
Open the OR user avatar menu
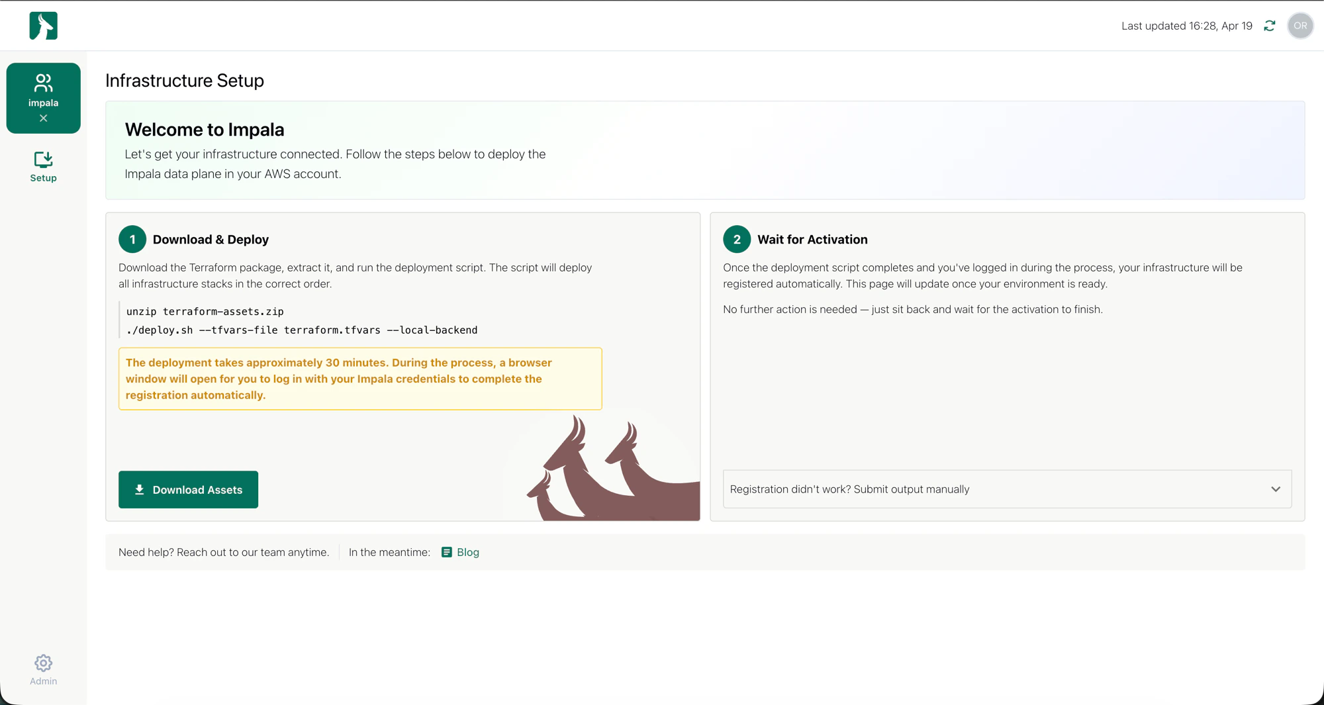click(x=1300, y=26)
